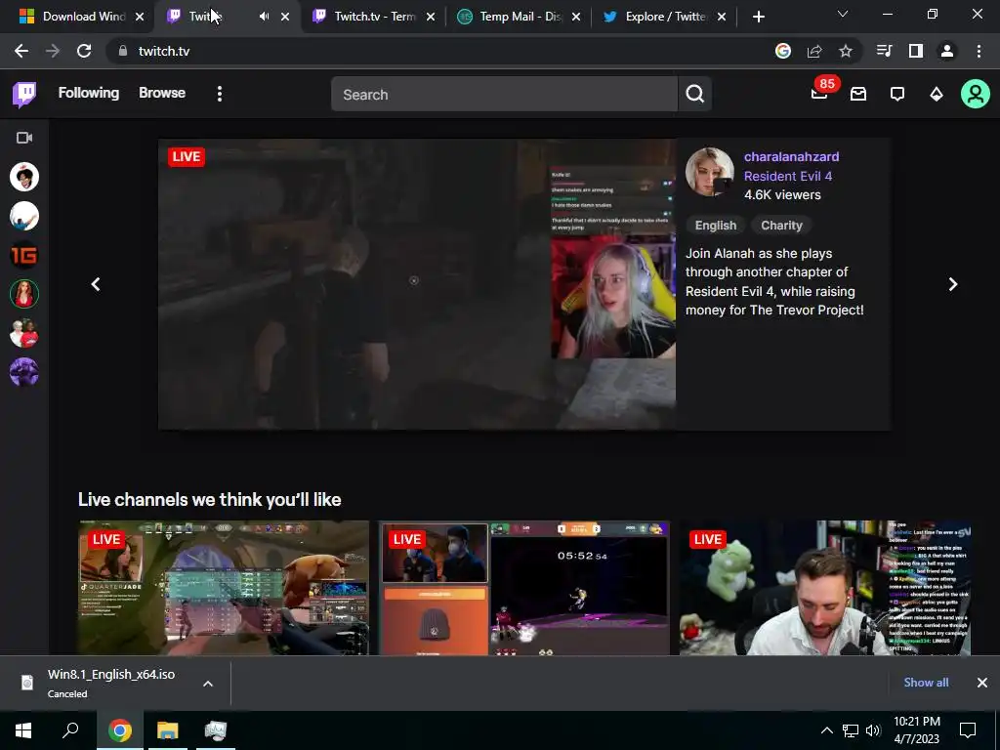Open File Explorer from taskbar
Viewport: 1000px width, 750px height.
167,730
